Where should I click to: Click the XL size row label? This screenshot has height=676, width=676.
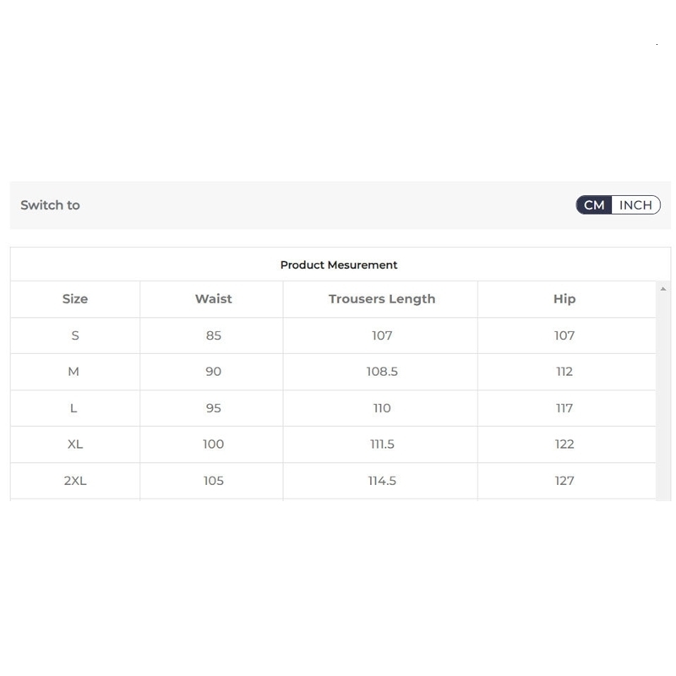click(x=75, y=444)
